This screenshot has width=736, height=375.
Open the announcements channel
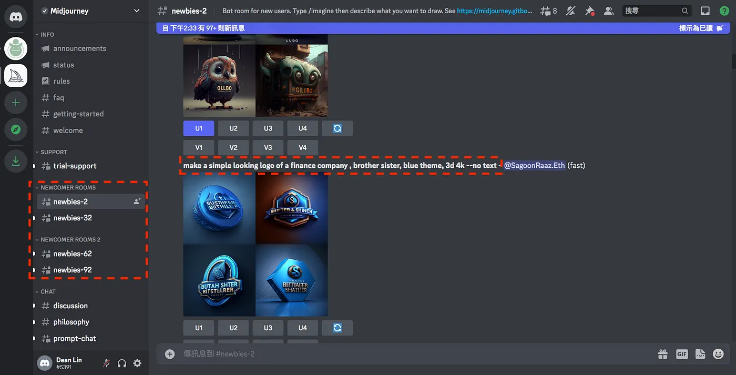click(91, 48)
